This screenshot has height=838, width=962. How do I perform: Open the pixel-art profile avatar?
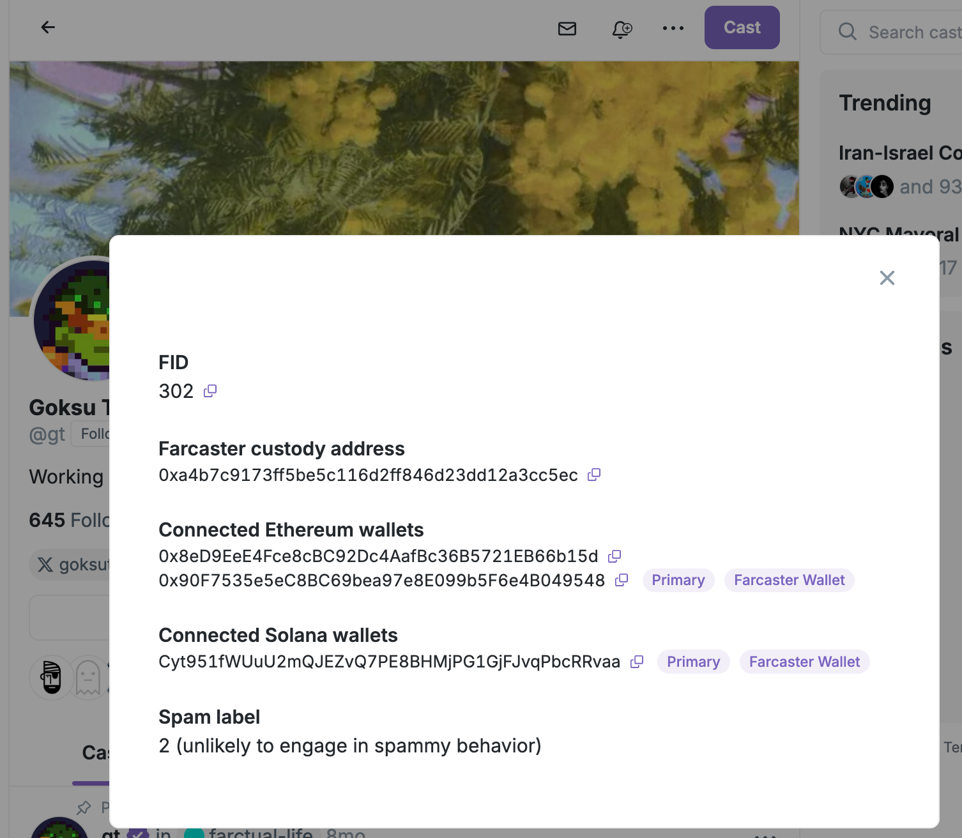click(x=72, y=319)
